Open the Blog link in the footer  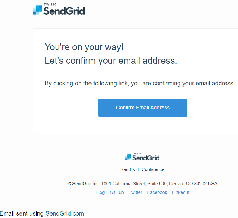tap(100, 192)
